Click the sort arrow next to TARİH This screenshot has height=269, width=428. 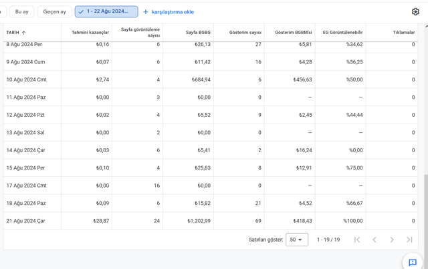point(24,33)
